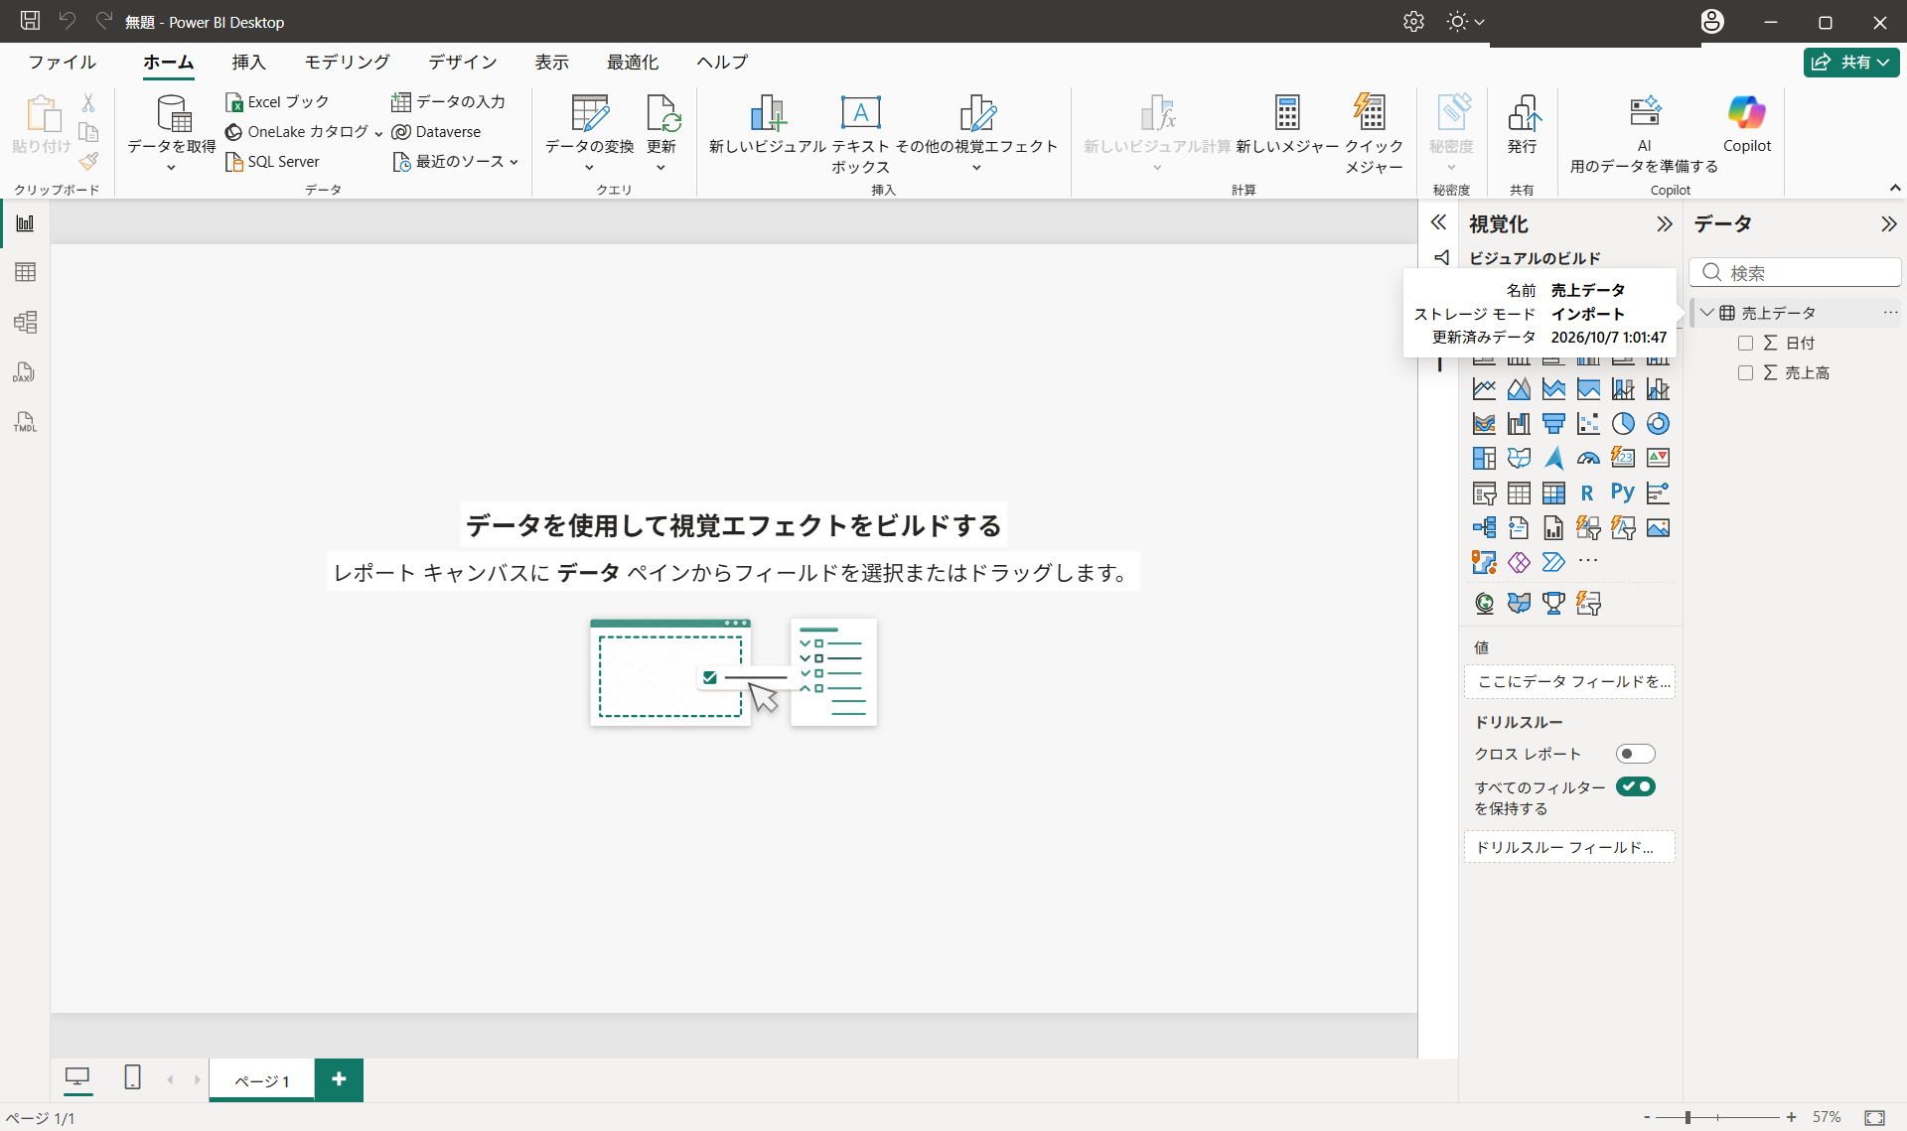
Task: Collapse the 売上データ table tree
Action: (1706, 313)
